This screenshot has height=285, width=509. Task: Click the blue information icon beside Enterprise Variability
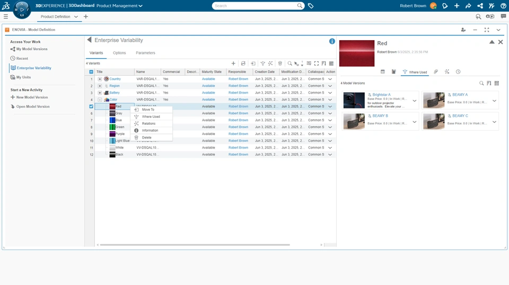pyautogui.click(x=332, y=41)
